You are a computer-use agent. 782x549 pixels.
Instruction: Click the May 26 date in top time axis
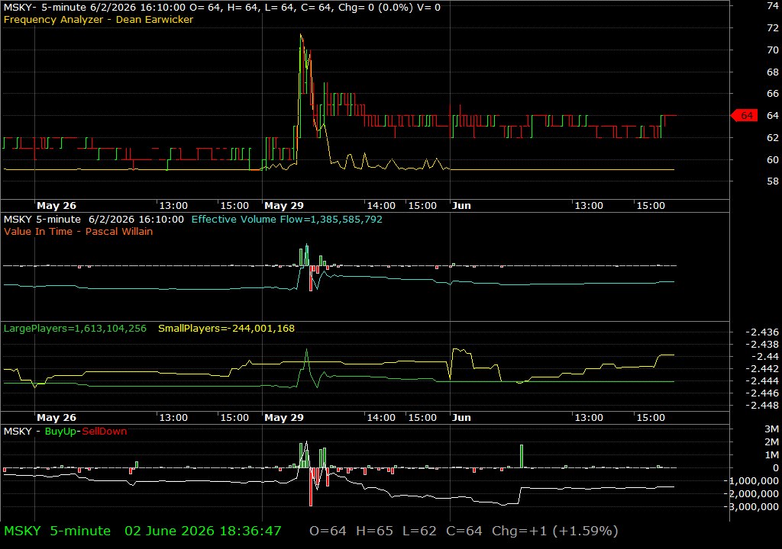click(57, 205)
